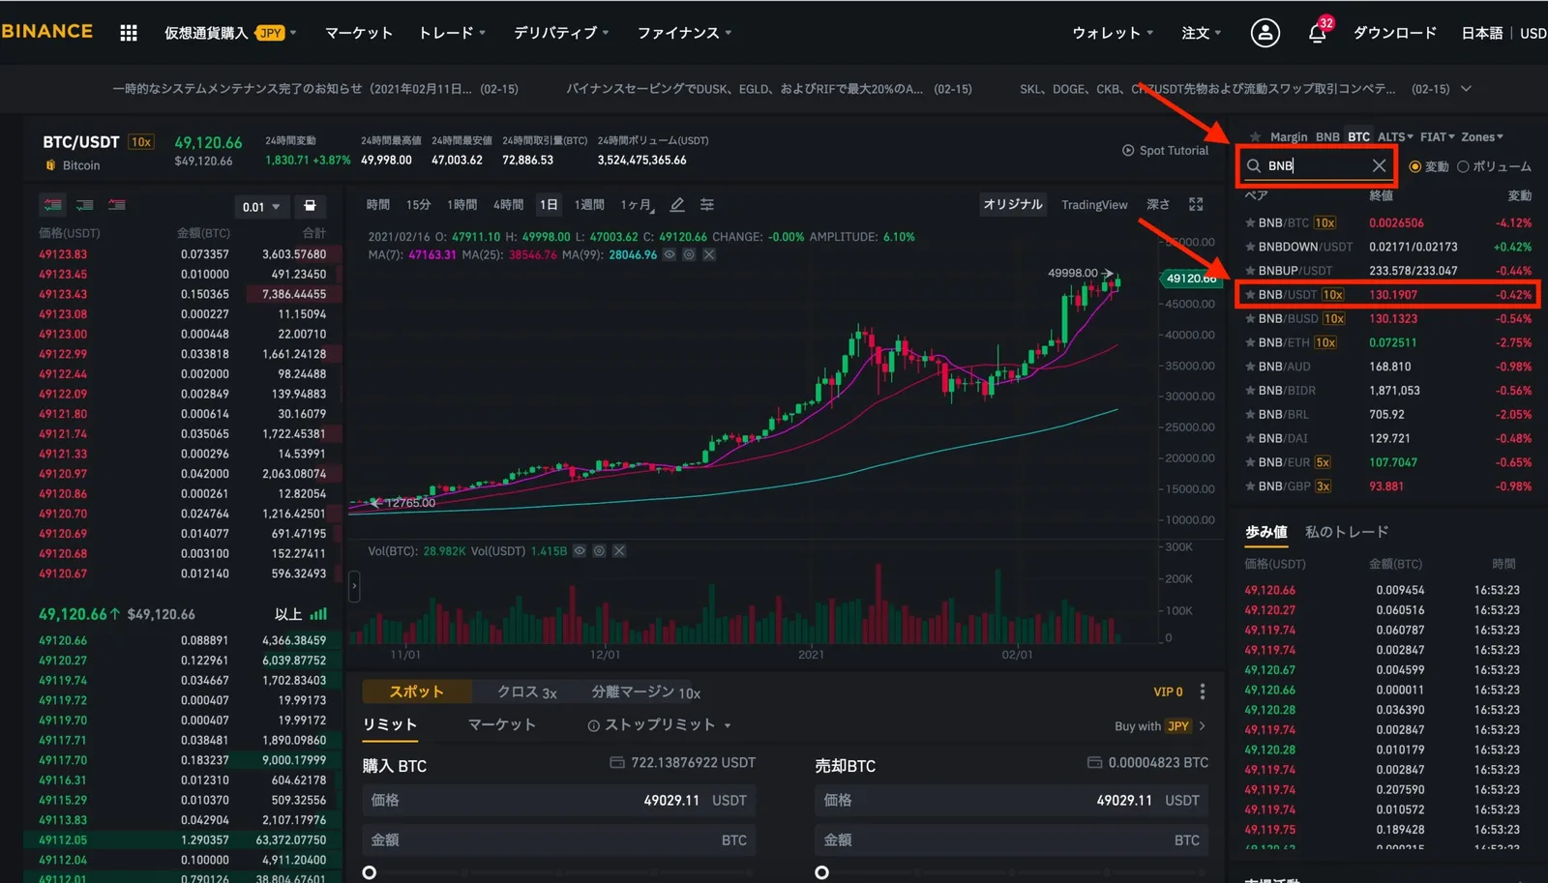
Task: Set chart interval to 15分
Action: tap(418, 205)
